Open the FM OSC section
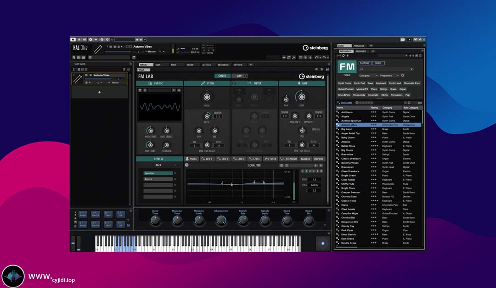 click(x=159, y=83)
